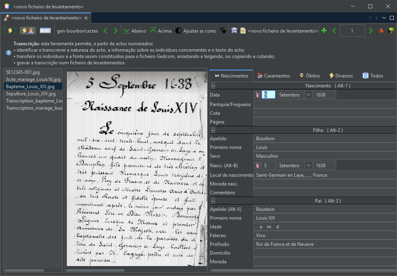
Task: Delete record with the orange X icon
Action: [381, 31]
